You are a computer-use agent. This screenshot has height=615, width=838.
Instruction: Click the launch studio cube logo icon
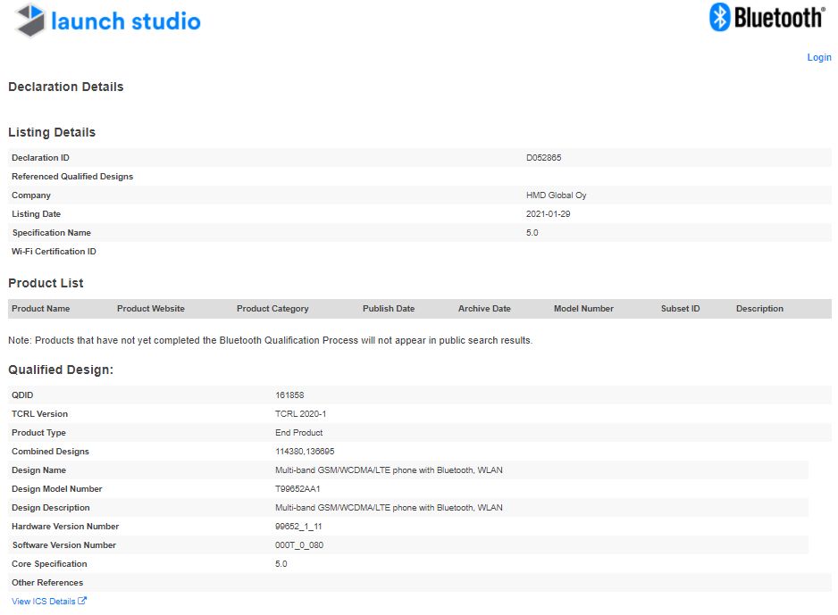click(x=30, y=21)
